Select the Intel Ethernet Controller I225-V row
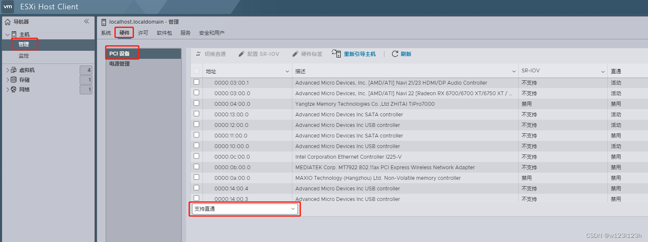Viewport: 648px width, 242px height. click(x=419, y=157)
